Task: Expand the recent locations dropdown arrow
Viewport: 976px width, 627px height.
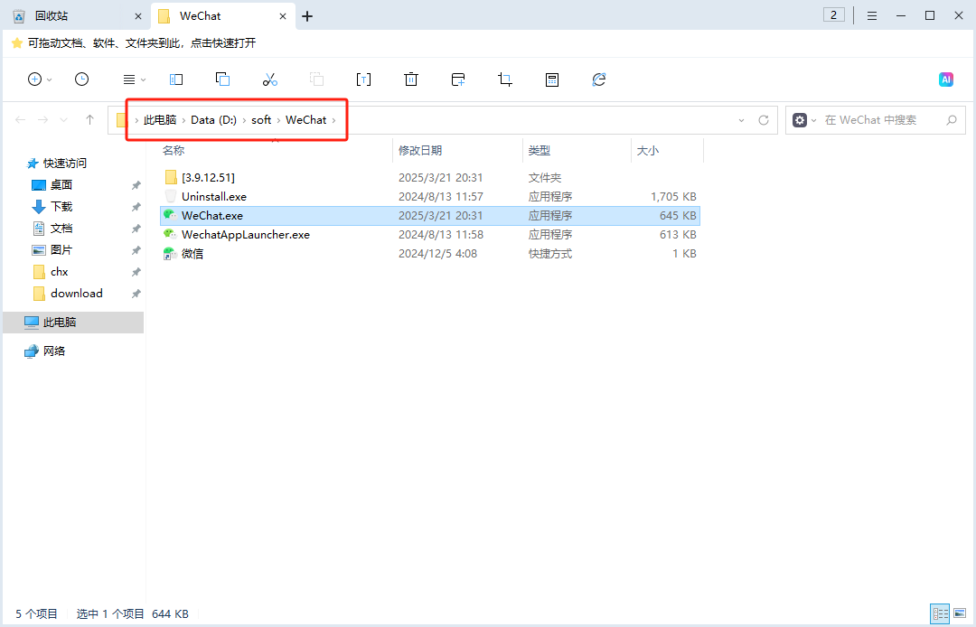Action: (x=63, y=120)
